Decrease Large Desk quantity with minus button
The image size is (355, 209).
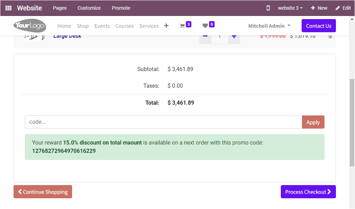click(205, 36)
